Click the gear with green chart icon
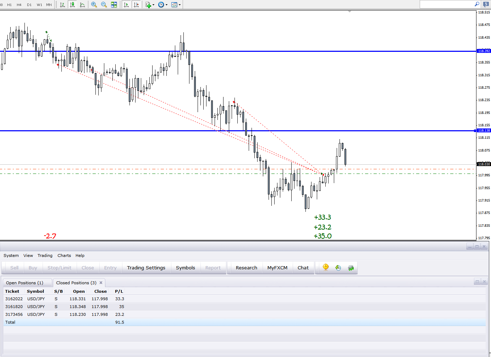This screenshot has width=491, height=357. [x=351, y=268]
